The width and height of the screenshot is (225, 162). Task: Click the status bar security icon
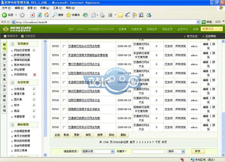coord(182,160)
